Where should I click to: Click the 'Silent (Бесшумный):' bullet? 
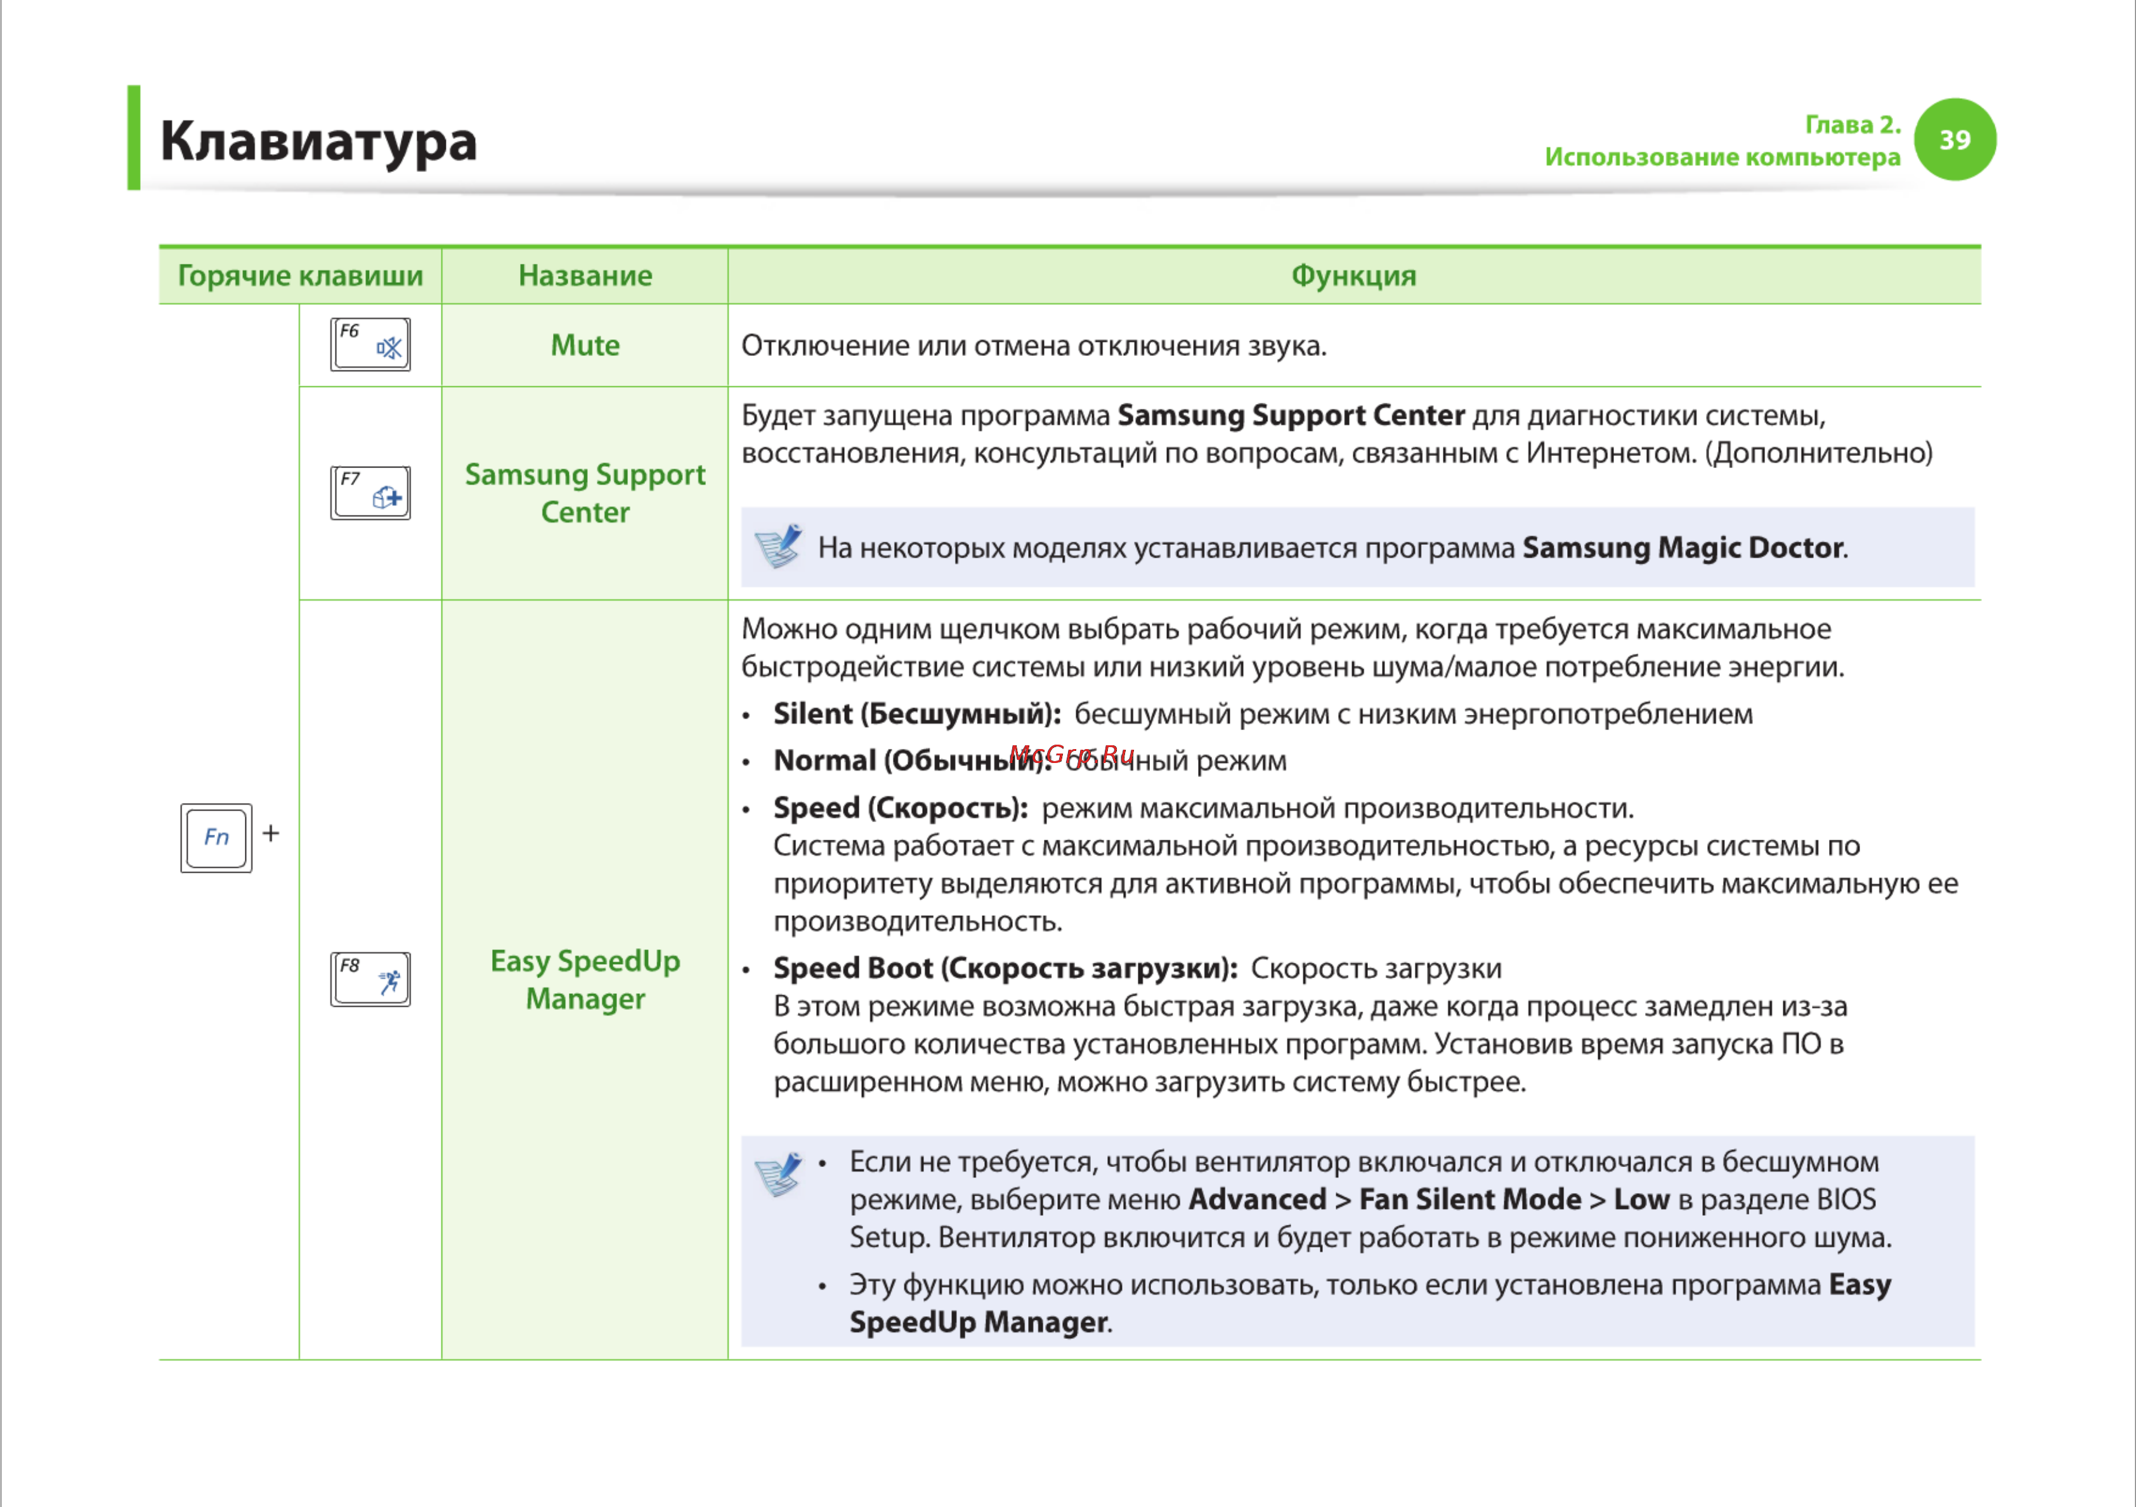pos(917,714)
